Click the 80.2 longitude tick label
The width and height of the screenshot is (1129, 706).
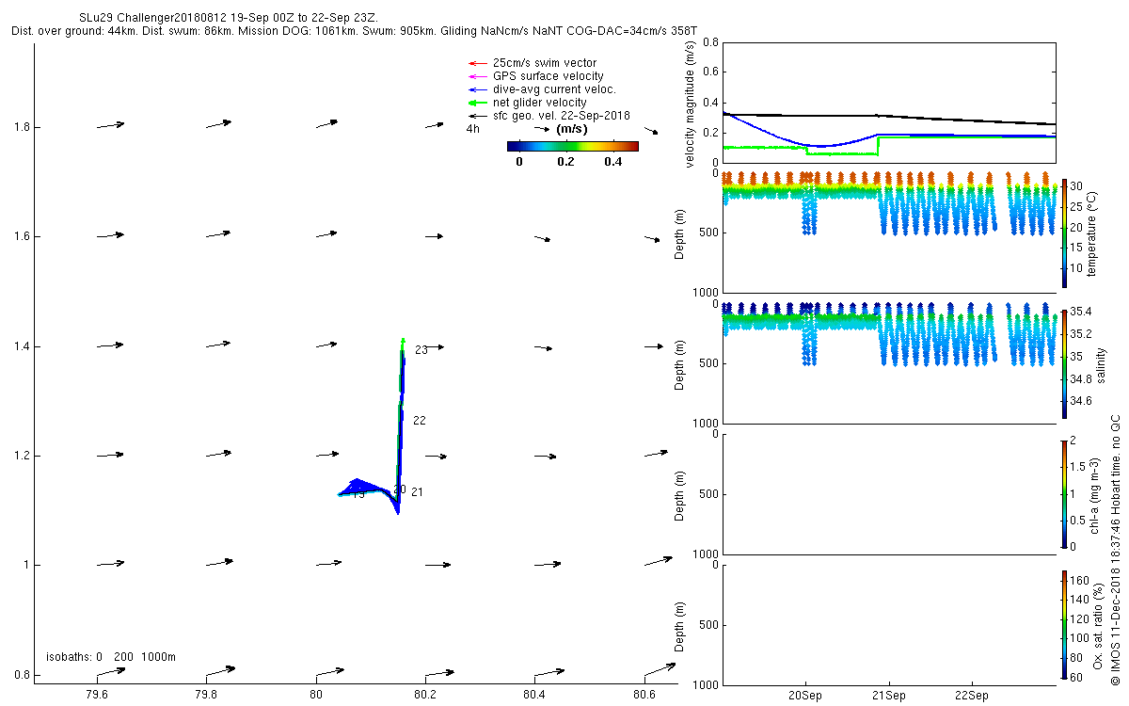[x=425, y=695]
